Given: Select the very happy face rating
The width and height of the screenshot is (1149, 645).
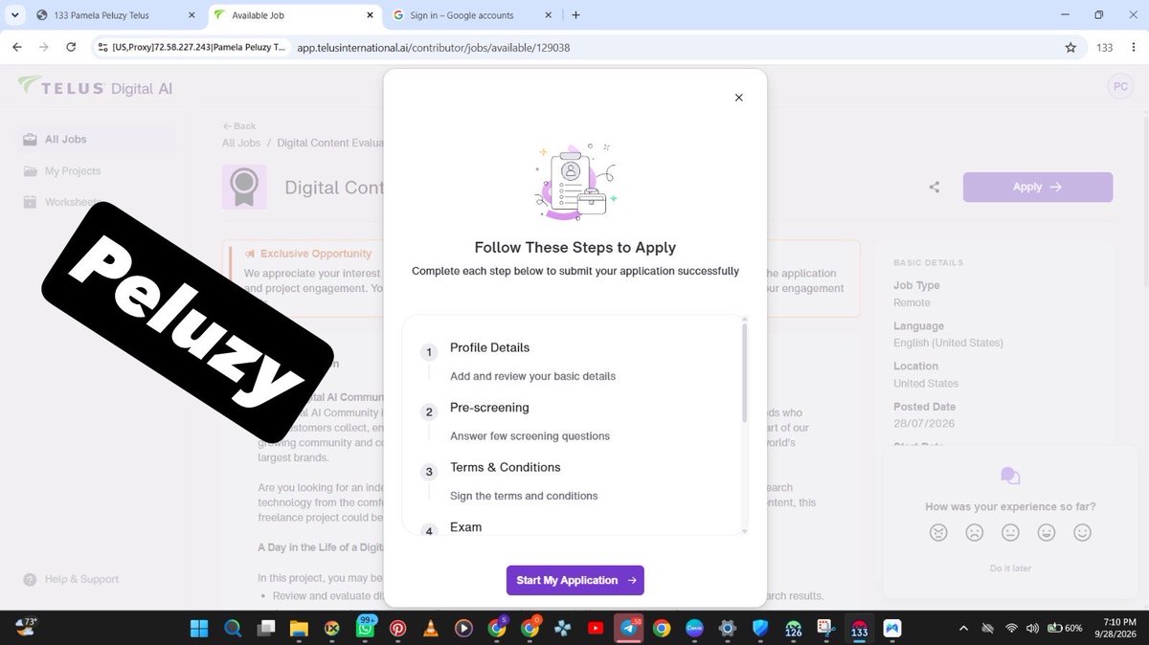Looking at the screenshot, I should 1082,533.
